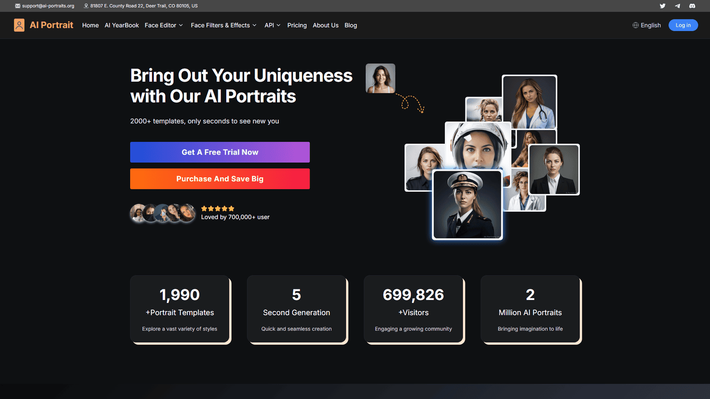
Task: Select the navy officer portrait thumbnail
Action: point(467,205)
